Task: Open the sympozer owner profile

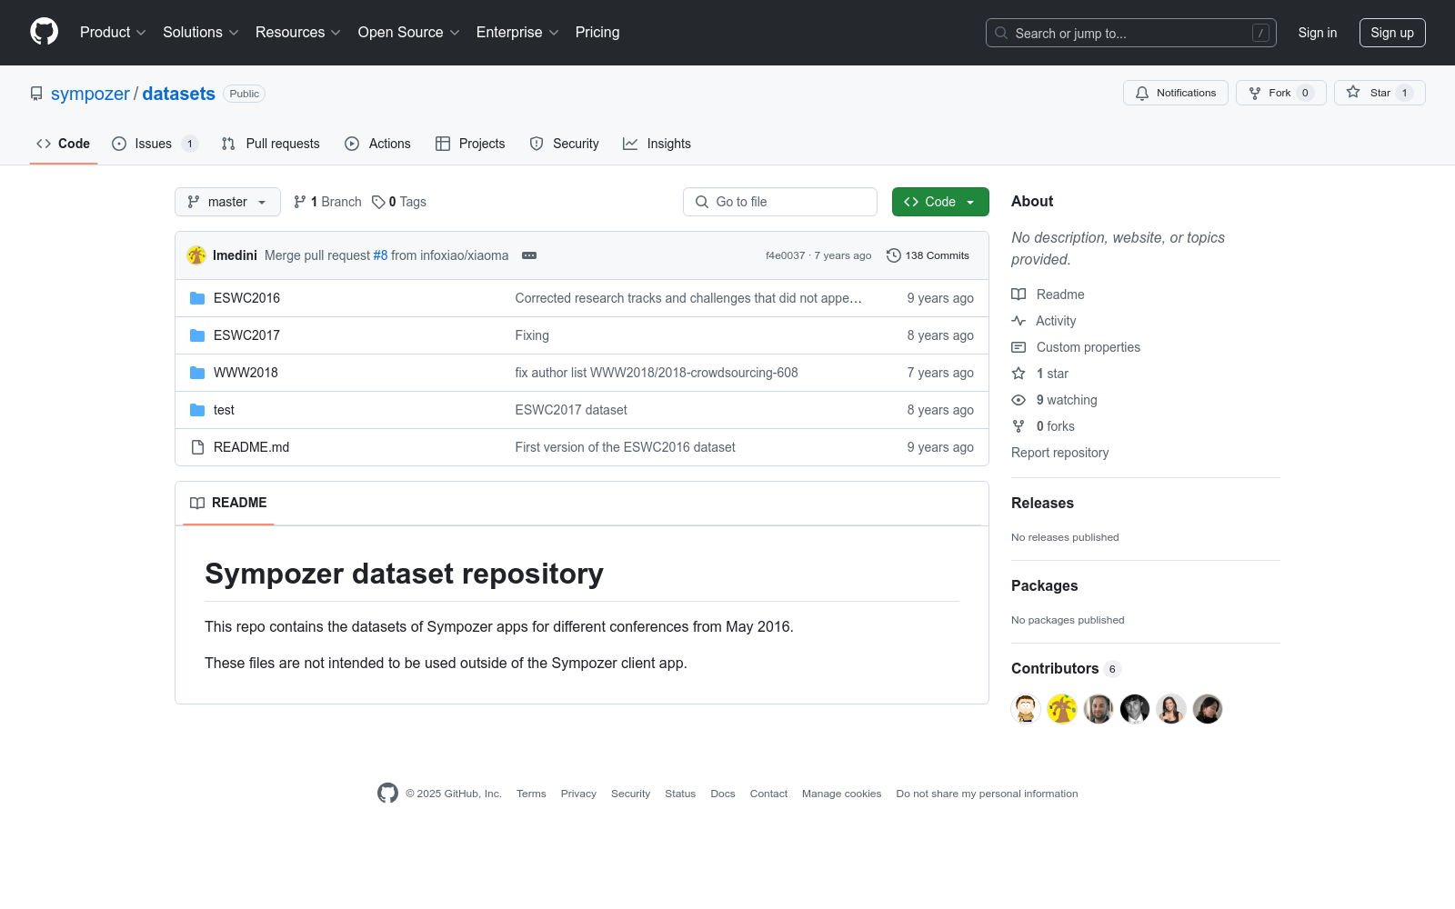Action: (90, 94)
